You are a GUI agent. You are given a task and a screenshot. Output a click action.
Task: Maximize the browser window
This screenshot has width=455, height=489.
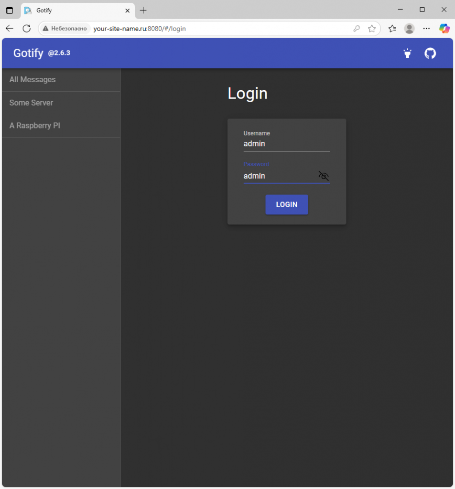[422, 10]
